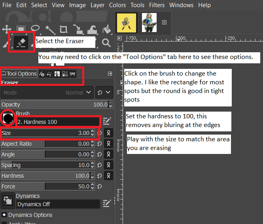Close the current image tab
Screen dimensions: 263x224
pos(164,22)
